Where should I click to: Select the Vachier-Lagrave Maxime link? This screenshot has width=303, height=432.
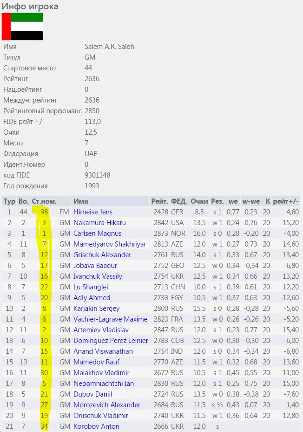111,319
